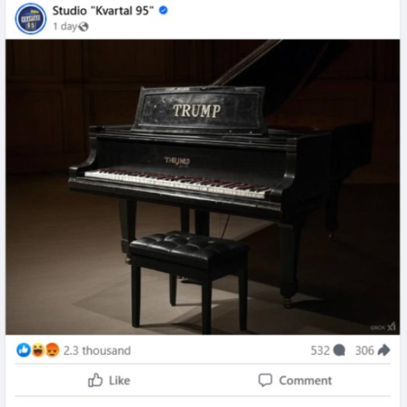View the 532 comments

320,351
